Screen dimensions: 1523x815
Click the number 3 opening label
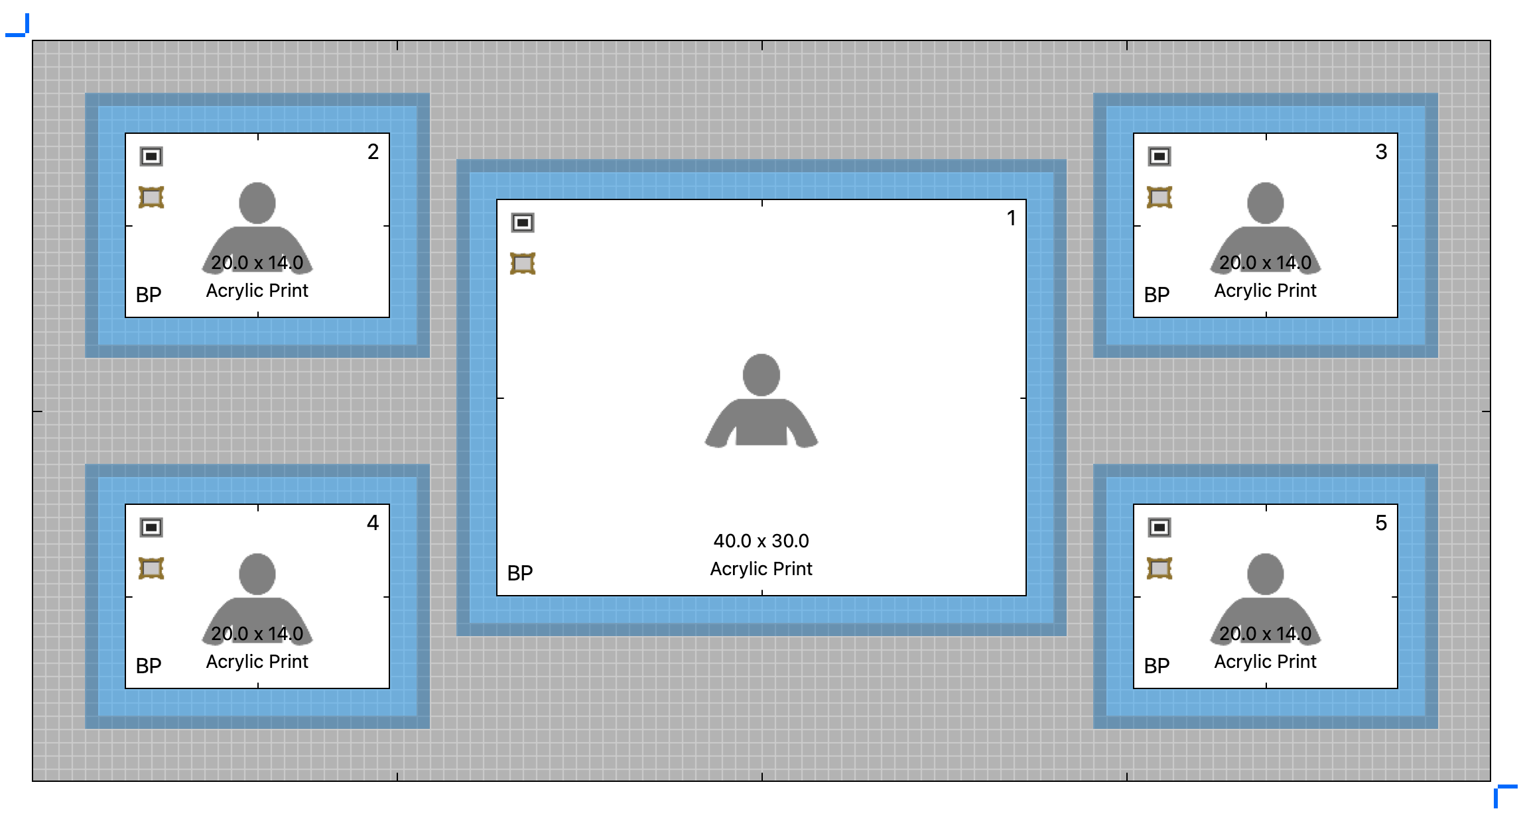pos(1381,152)
